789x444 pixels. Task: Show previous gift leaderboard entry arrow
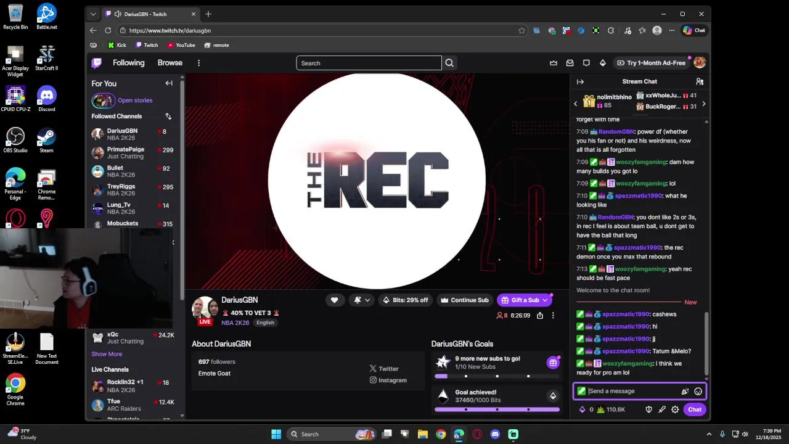tap(576, 104)
